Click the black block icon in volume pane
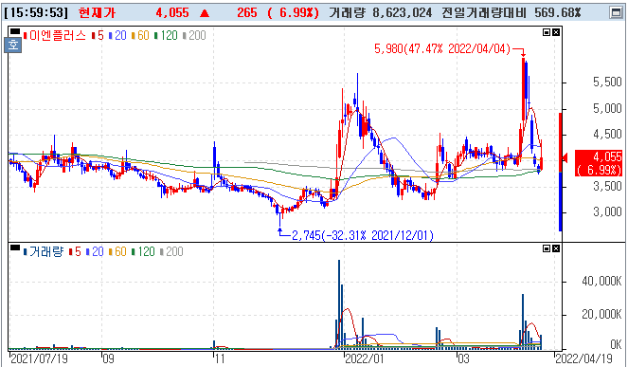 point(15,248)
